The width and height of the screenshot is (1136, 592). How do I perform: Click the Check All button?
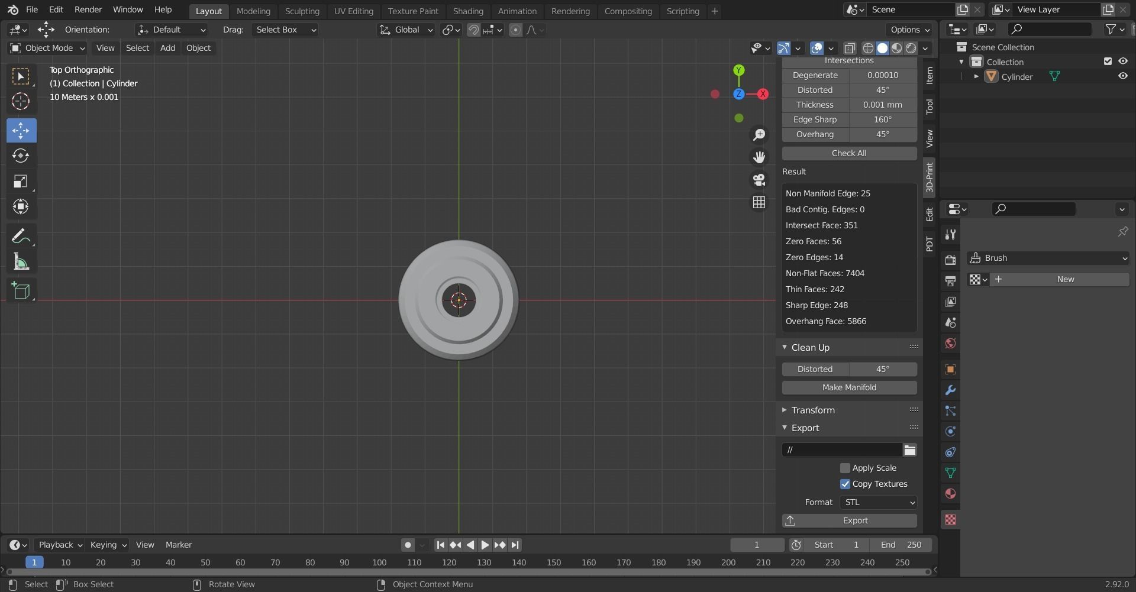click(849, 153)
